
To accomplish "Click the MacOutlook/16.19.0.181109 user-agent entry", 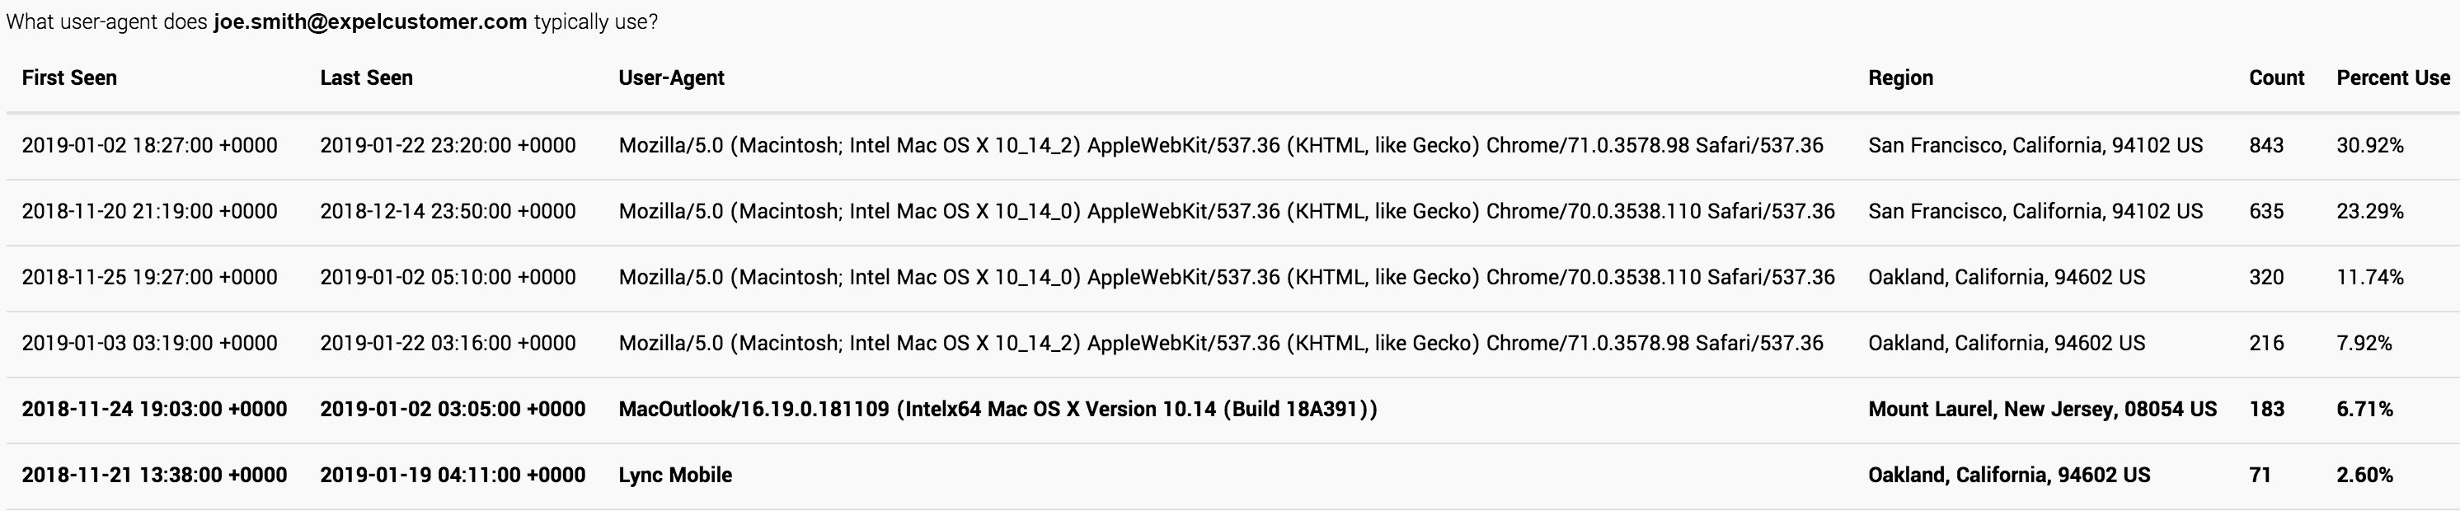I will pos(998,410).
